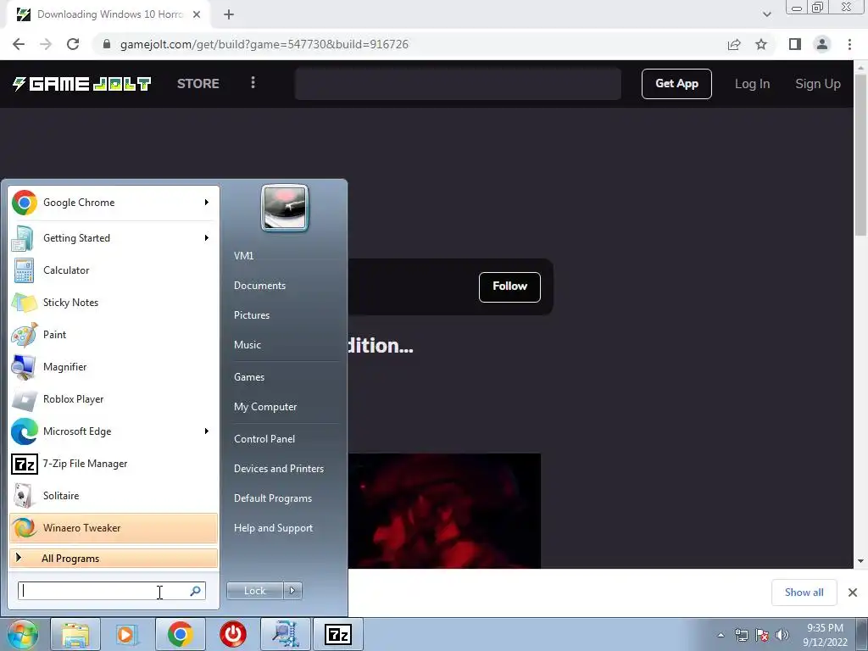Open Game Jolt STORE link
Viewport: 868px width, 651px height.
point(198,84)
